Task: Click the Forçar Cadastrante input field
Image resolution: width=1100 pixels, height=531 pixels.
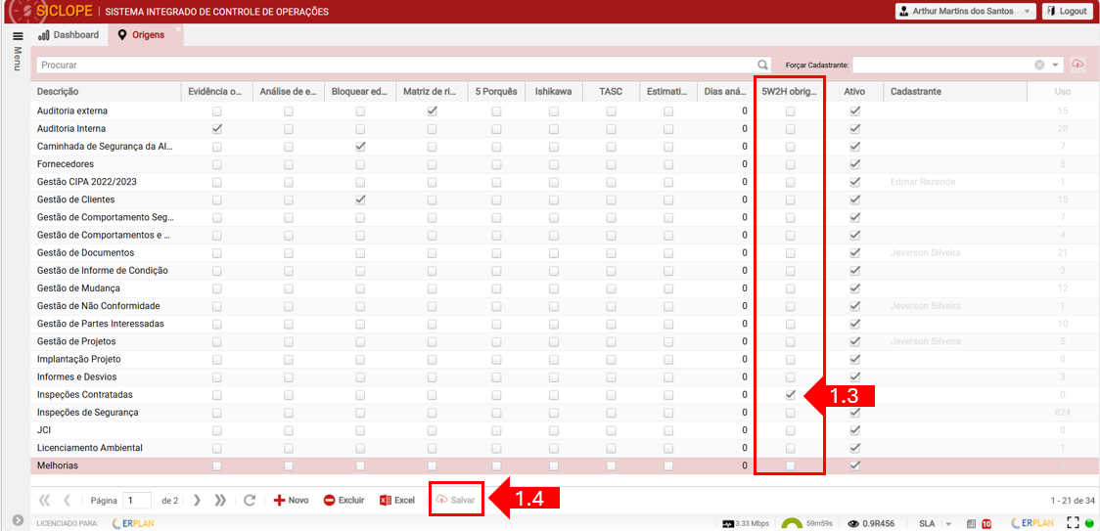Action: (942, 65)
